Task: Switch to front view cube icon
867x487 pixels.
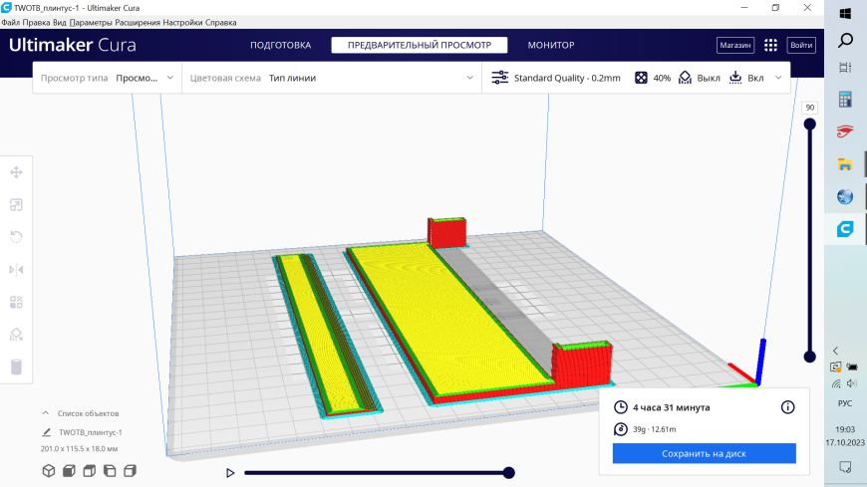Action: coord(69,471)
